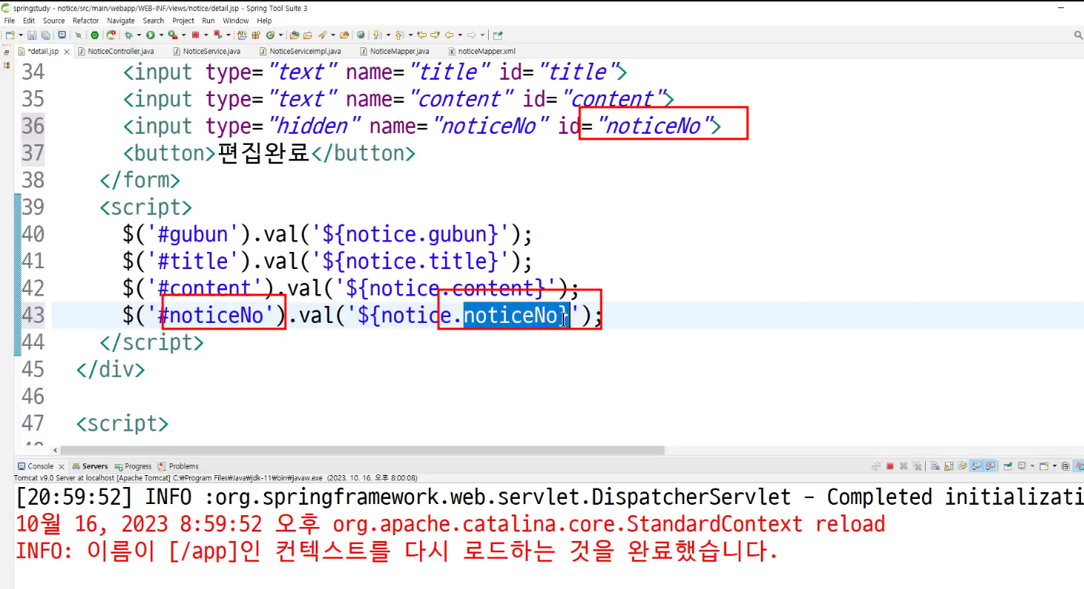
Task: Open the Back history dropdown arrow
Action: tap(459, 35)
